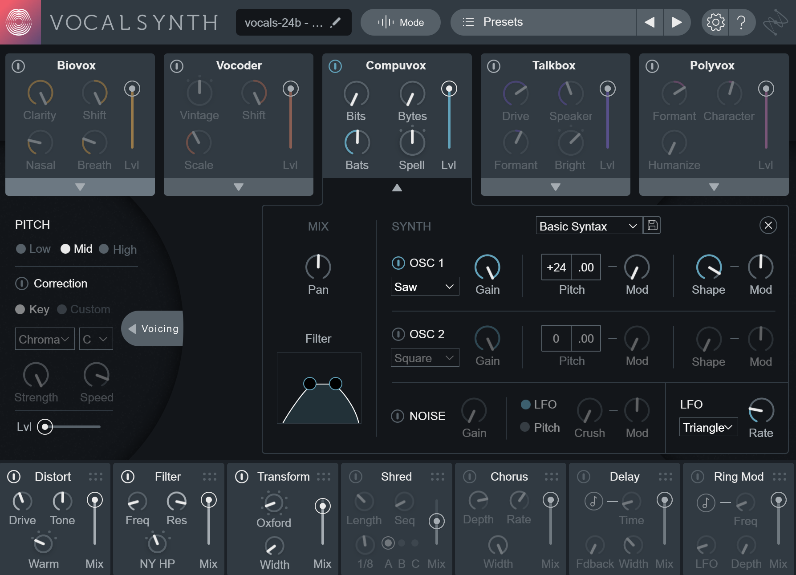Click the OSC 1 Gain knob
This screenshot has height=575, width=796.
point(487,267)
